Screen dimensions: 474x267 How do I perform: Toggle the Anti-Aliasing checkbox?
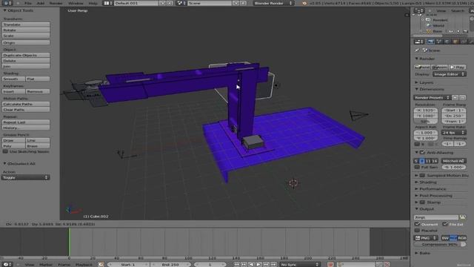pos(422,153)
